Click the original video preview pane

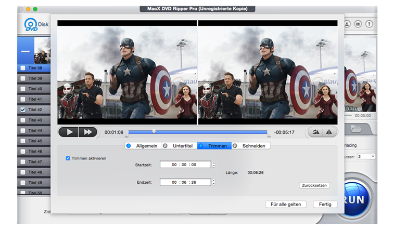[127, 73]
